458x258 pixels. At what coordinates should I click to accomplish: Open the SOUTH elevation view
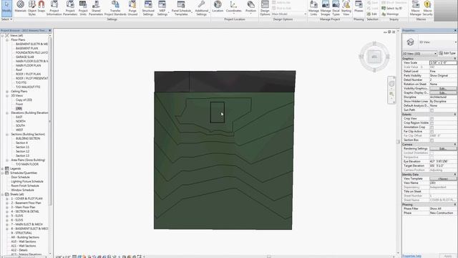pyautogui.click(x=21, y=125)
